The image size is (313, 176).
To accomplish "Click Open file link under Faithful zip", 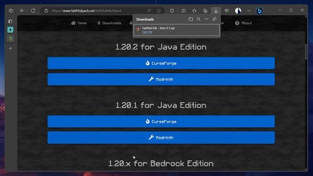I will (x=147, y=32).
